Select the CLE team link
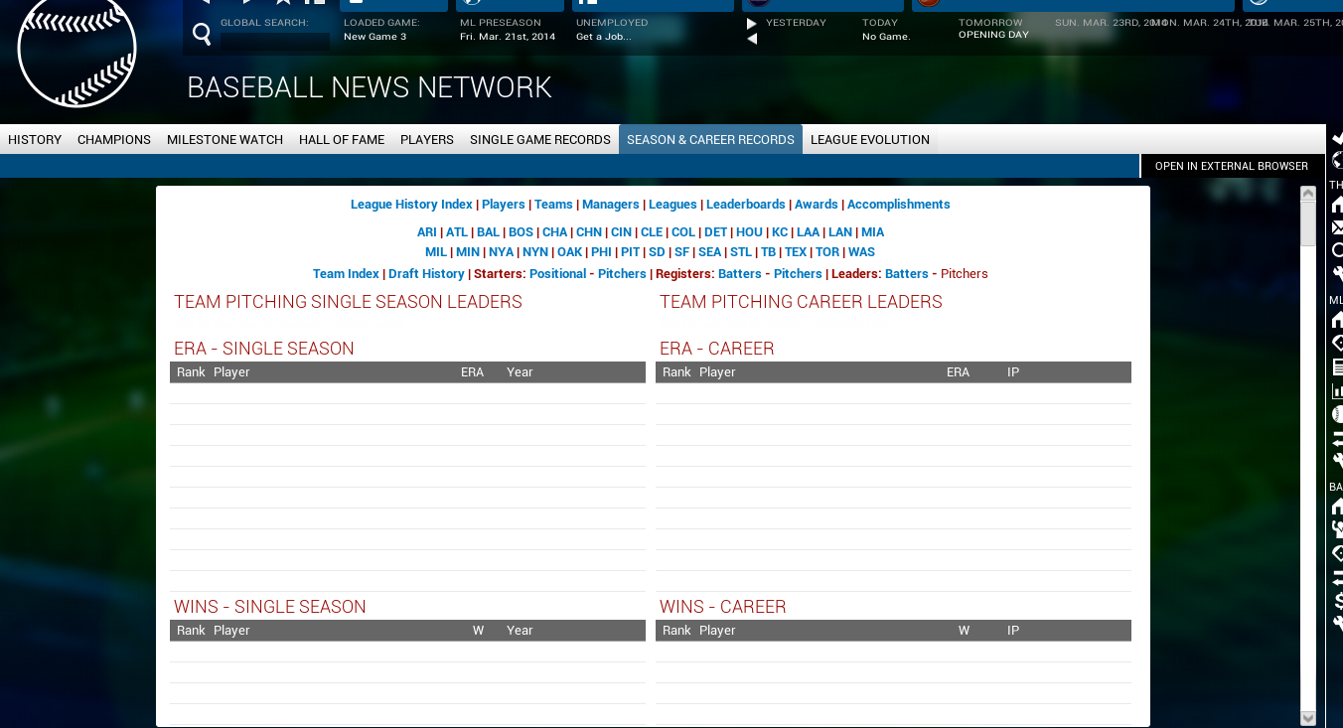The width and height of the screenshot is (1343, 728). 652,232
